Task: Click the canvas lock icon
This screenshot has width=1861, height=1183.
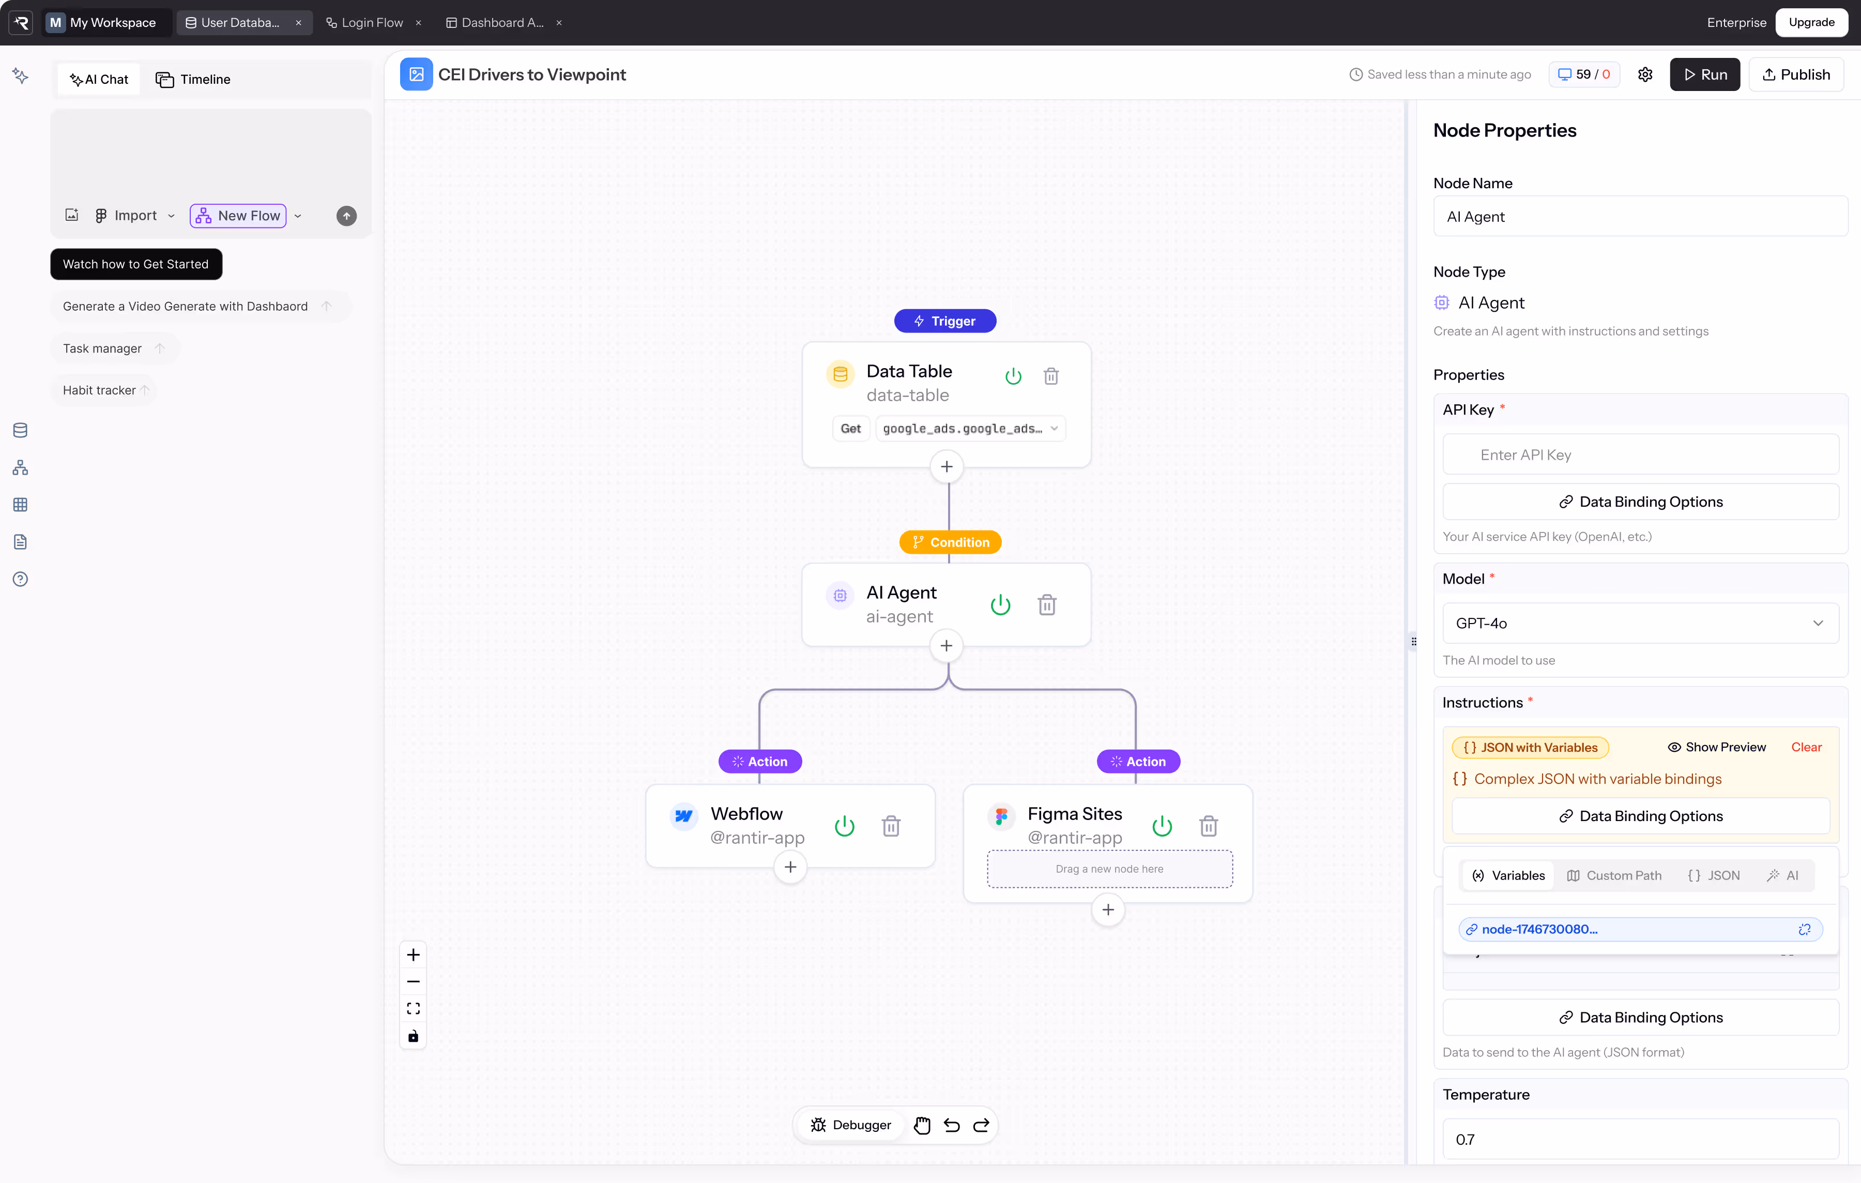Action: (x=413, y=1036)
